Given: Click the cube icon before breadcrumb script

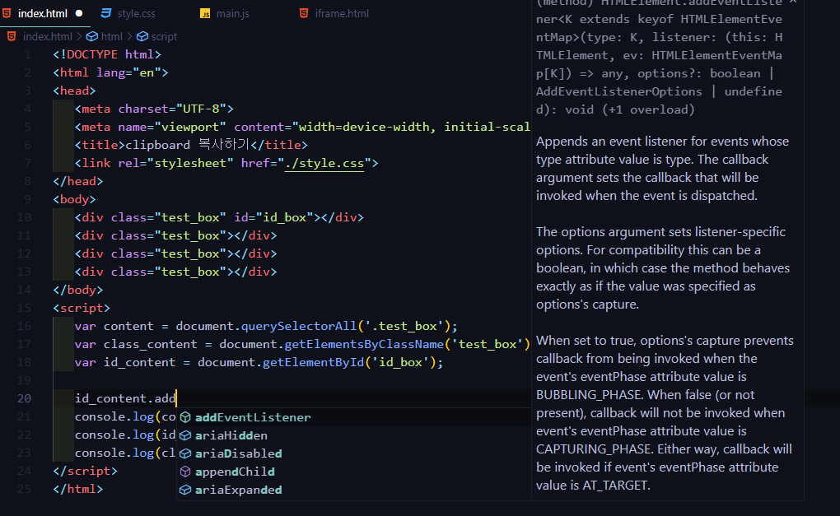Looking at the screenshot, I should [x=142, y=36].
